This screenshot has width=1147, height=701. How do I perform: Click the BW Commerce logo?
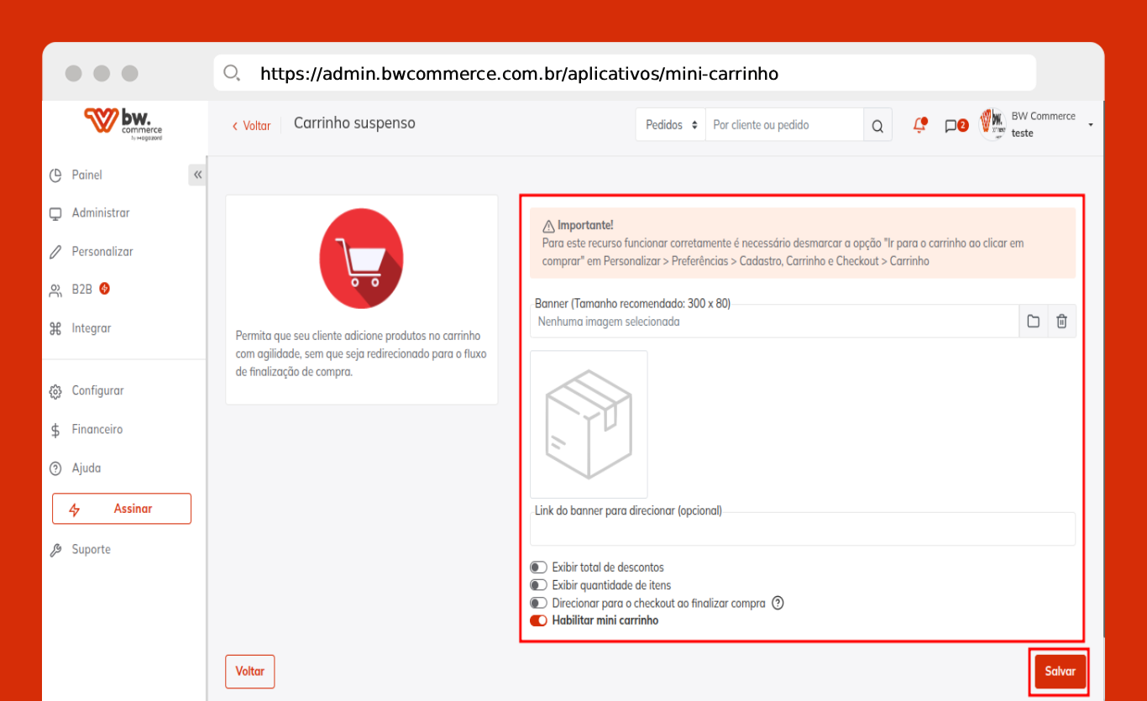(123, 123)
